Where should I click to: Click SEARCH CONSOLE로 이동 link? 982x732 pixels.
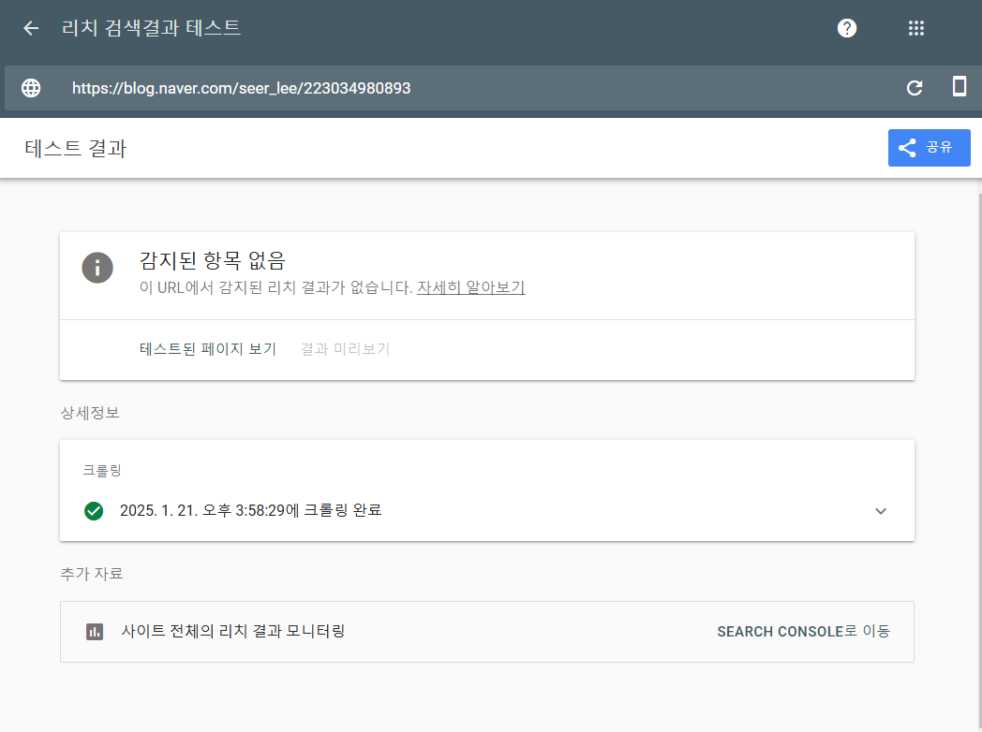pos(804,632)
